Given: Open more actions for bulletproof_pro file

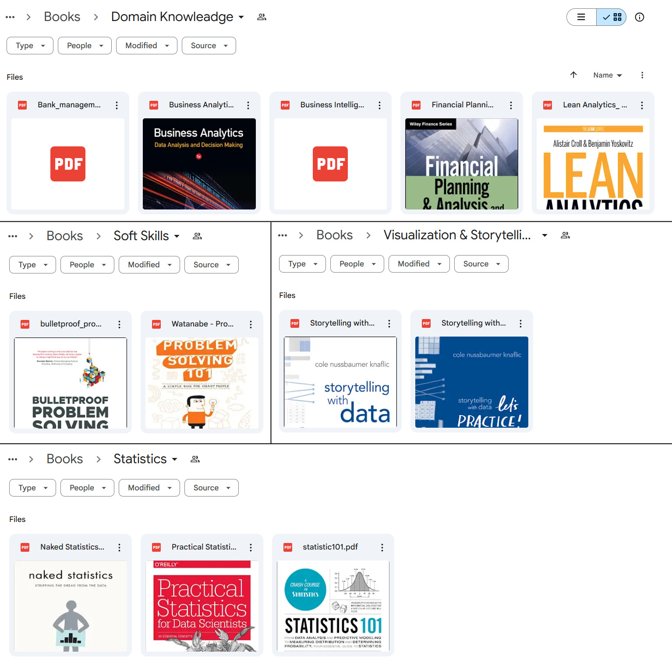Looking at the screenshot, I should pyautogui.click(x=119, y=324).
